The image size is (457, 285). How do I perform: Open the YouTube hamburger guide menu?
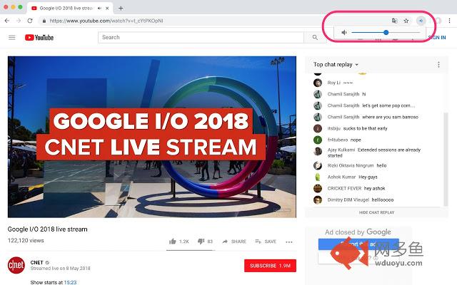coord(12,38)
